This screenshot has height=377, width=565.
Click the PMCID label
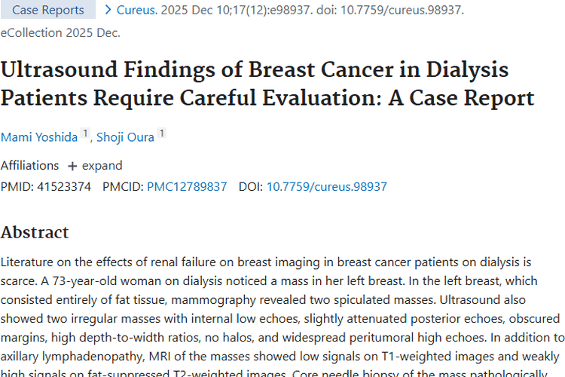pos(123,186)
